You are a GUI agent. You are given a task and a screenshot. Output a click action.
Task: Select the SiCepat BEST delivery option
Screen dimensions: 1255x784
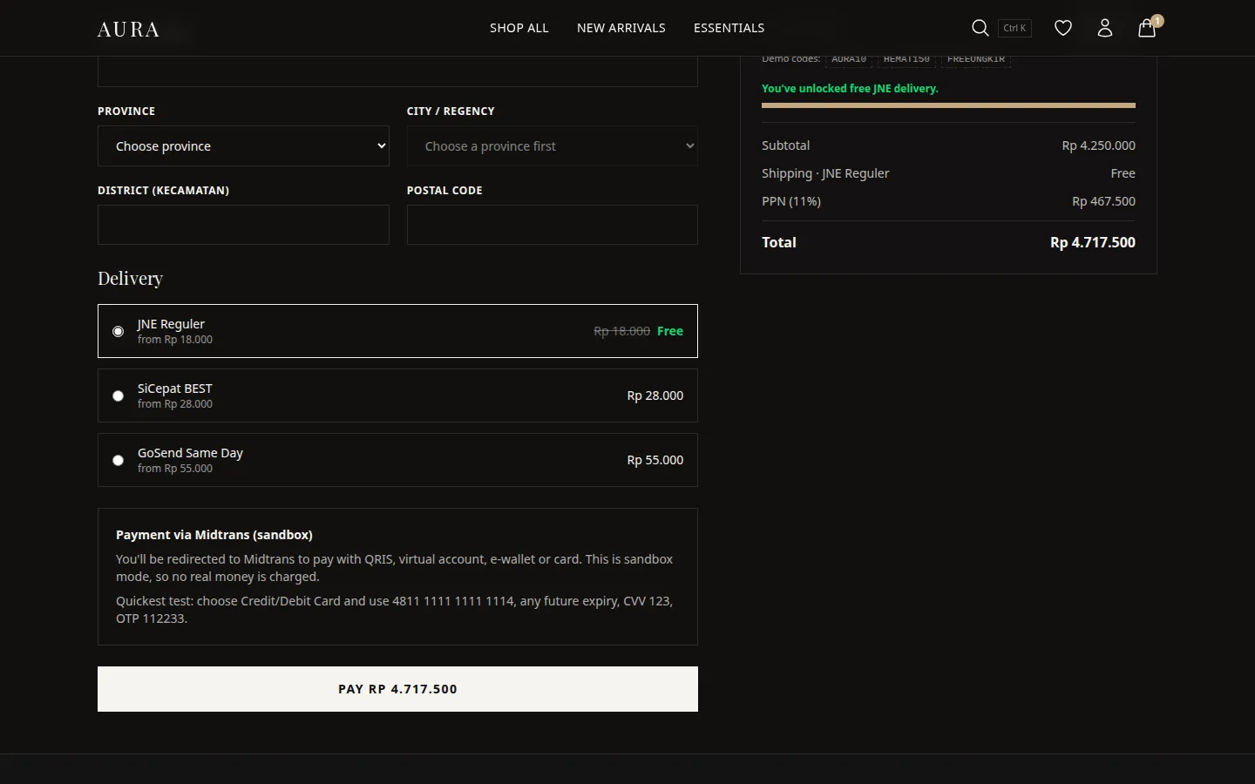tap(397, 395)
